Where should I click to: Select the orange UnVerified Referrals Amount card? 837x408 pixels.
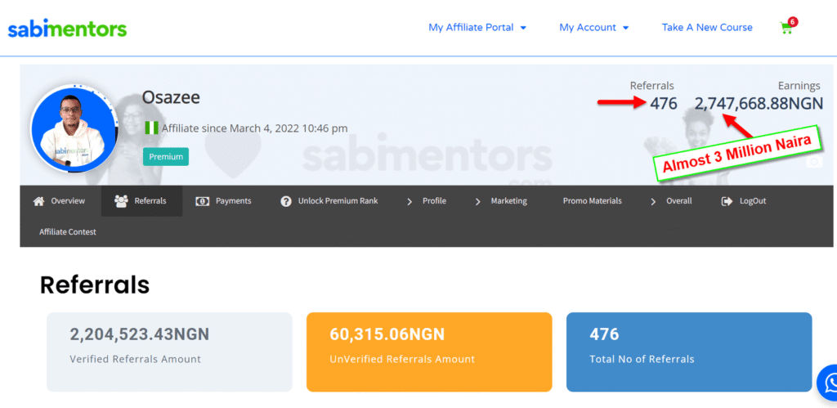point(428,352)
